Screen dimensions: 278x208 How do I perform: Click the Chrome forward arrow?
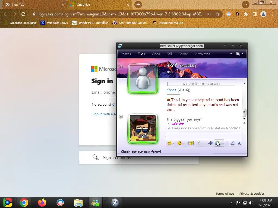tap(15, 14)
